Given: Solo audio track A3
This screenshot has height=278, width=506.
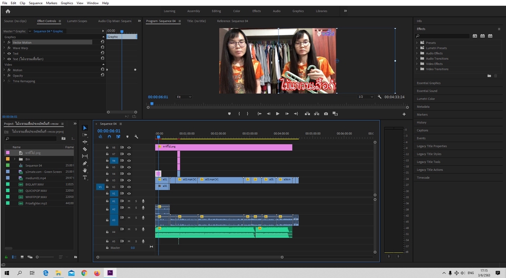Looking at the screenshot, I should 136,218.
